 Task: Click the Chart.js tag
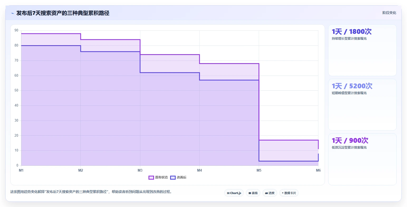coord(234,193)
